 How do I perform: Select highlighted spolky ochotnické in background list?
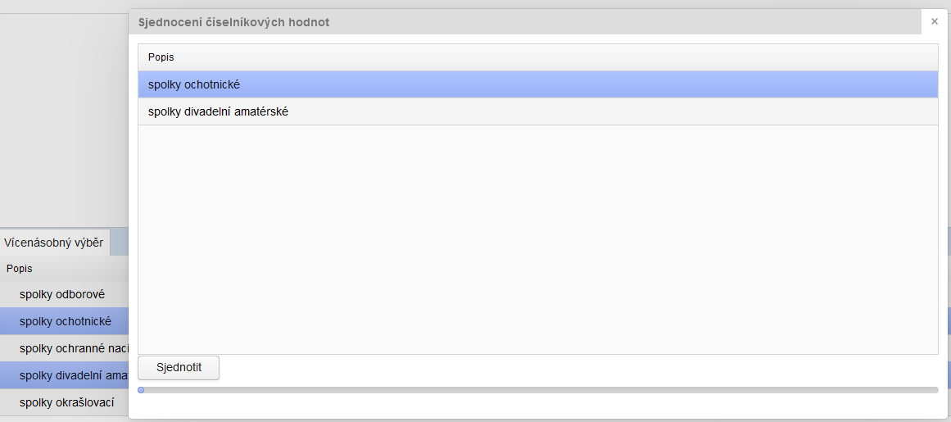tap(66, 321)
